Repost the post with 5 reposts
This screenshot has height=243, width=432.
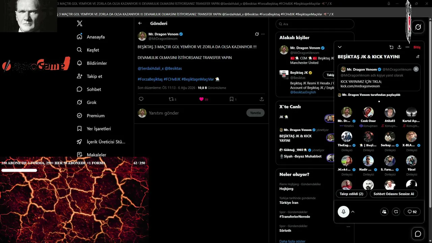click(172, 99)
